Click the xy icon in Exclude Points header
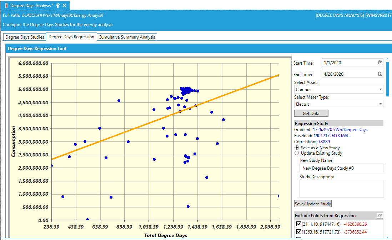This screenshot has height=240, width=392. click(x=380, y=215)
